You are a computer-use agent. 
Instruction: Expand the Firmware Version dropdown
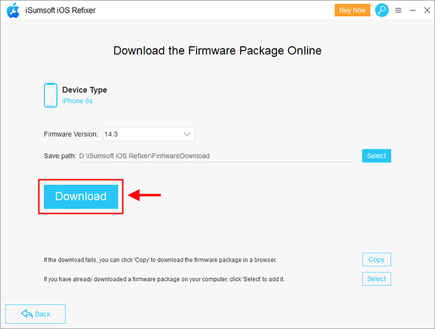point(148,134)
